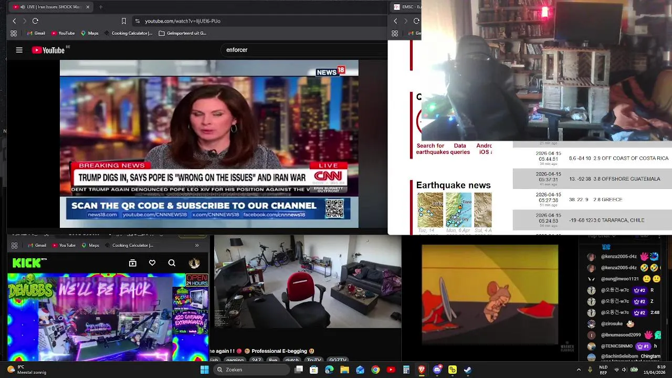This screenshot has height=378, width=672.
Task: Open Microsoft Store from taskbar
Action: (x=314, y=370)
